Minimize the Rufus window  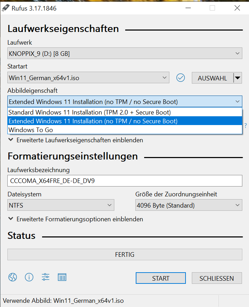[188, 8]
